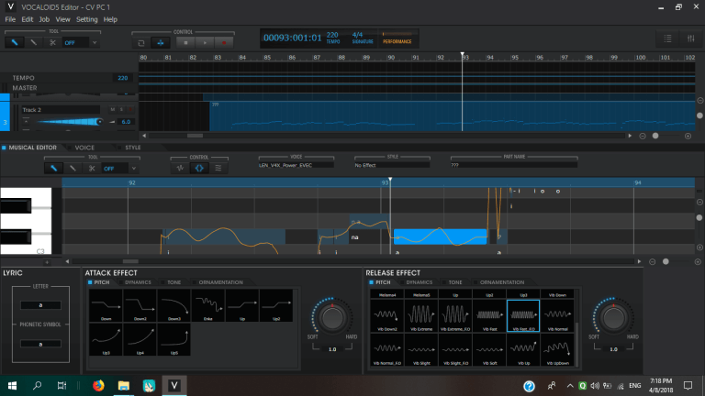Stop playback with the stop button
This screenshot has width=705, height=396.
pos(185,43)
